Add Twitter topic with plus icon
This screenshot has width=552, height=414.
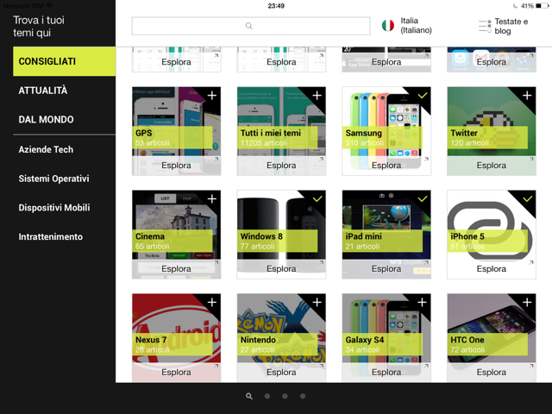527,96
